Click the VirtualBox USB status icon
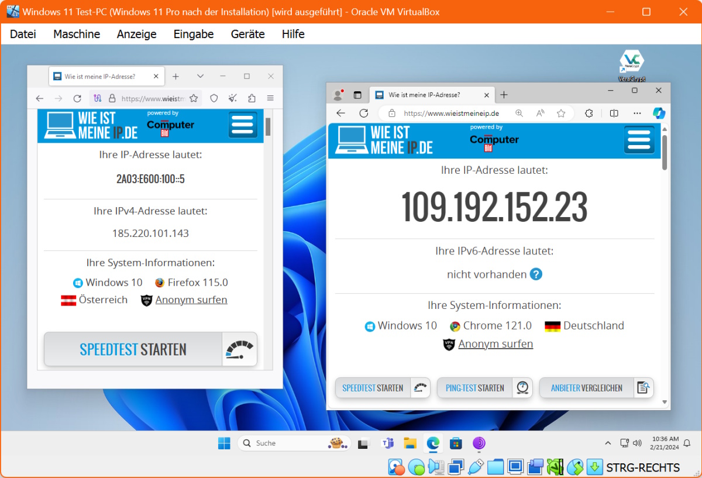The height and width of the screenshot is (478, 702). point(476,467)
